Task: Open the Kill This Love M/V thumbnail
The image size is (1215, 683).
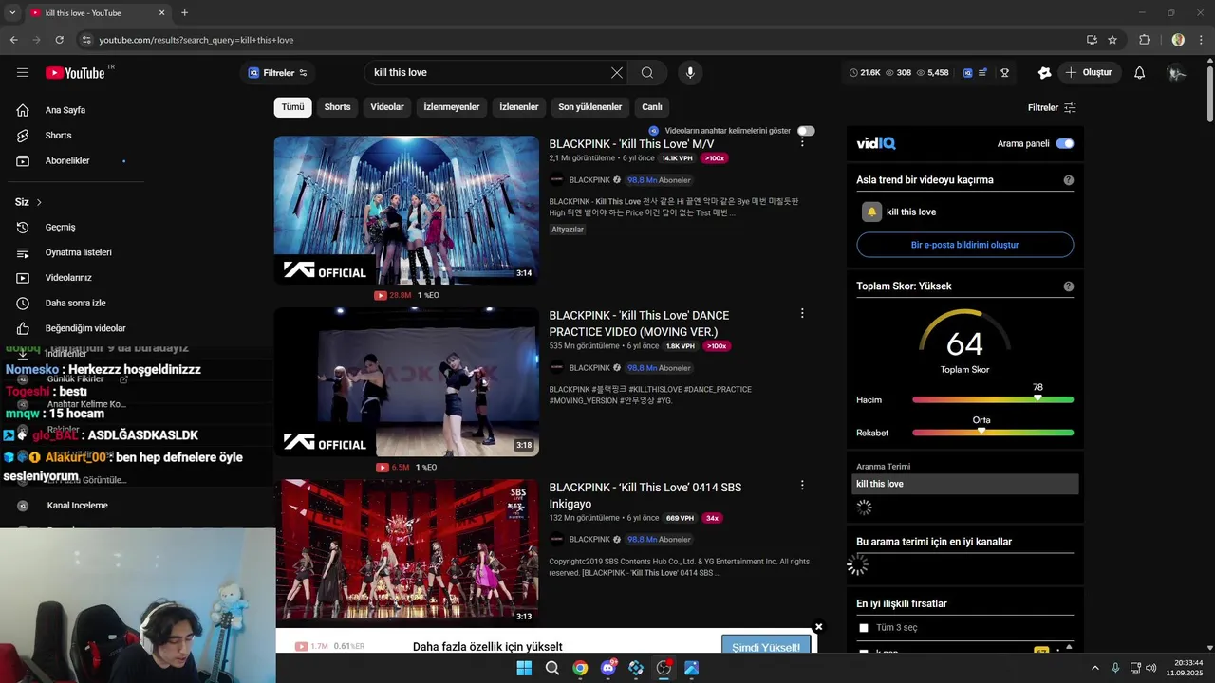Action: pos(406,210)
